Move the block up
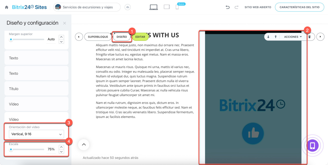The height and width of the screenshot is (165, 328). tap(276, 37)
